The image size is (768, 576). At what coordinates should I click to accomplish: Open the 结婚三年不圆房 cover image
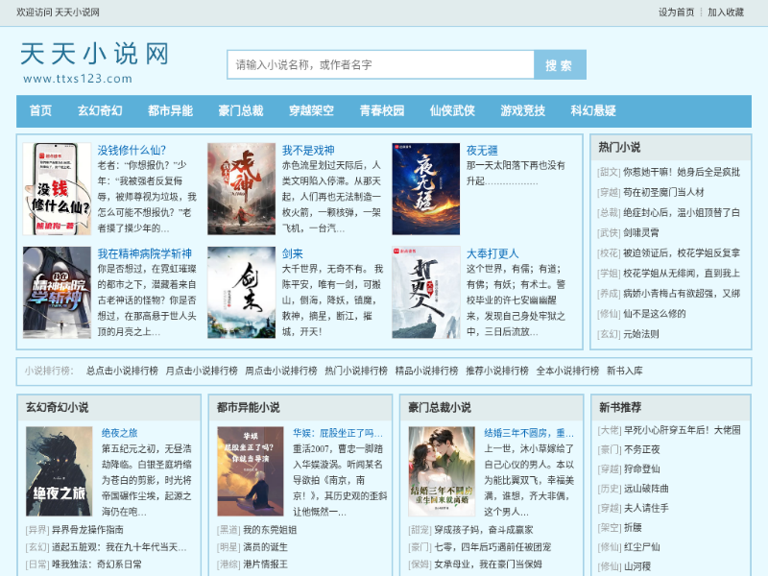click(x=442, y=471)
